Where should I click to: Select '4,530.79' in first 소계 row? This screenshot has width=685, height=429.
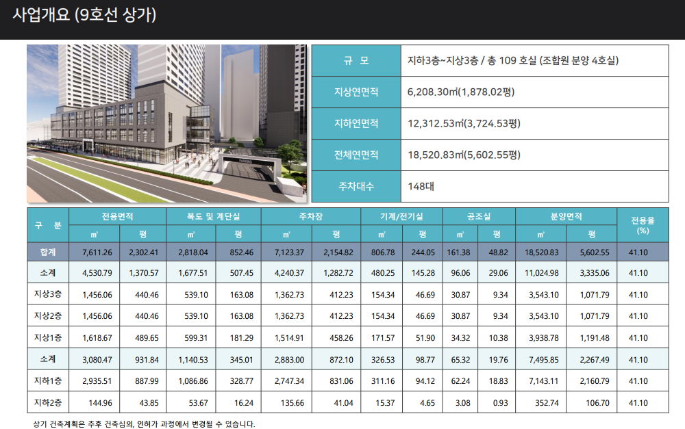point(97,273)
